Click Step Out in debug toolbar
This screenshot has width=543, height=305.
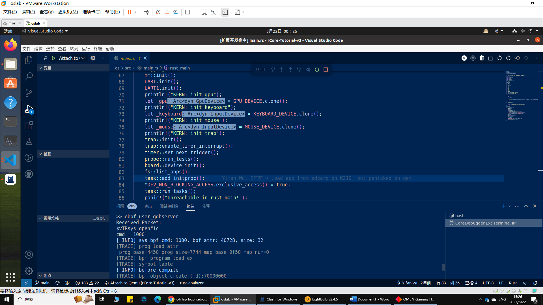click(x=290, y=70)
